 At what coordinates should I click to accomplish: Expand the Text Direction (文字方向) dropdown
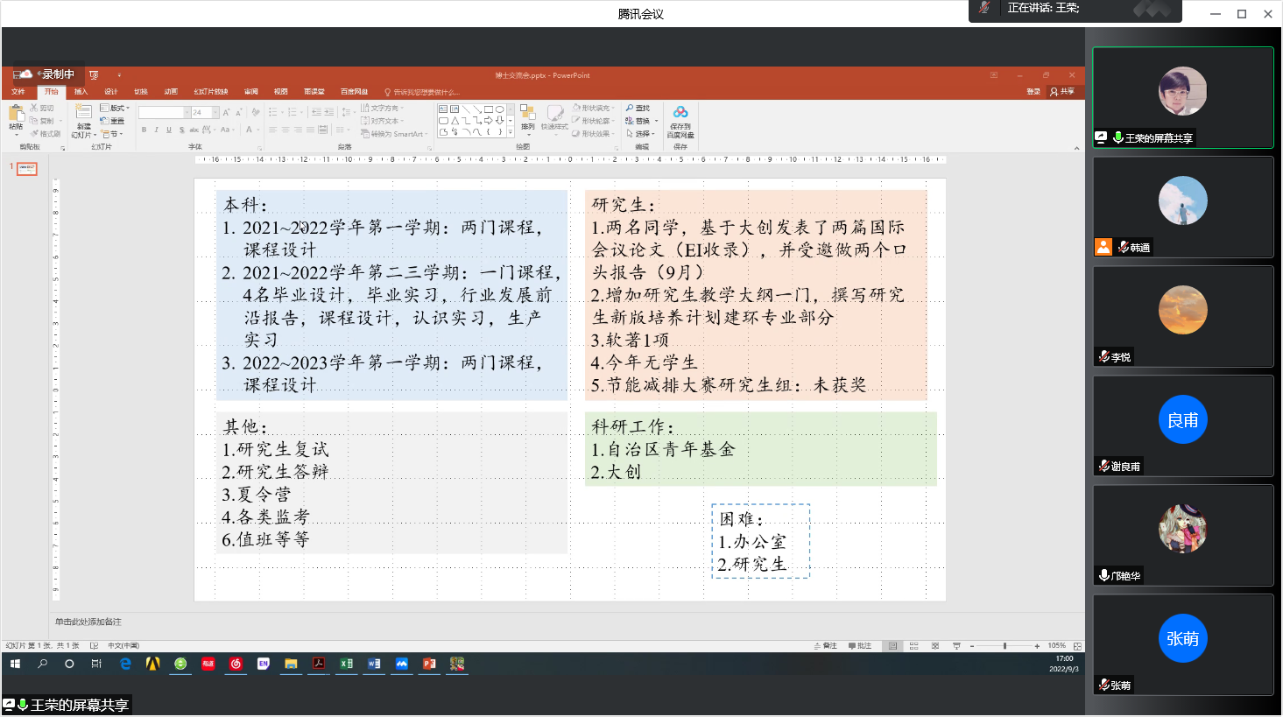384,108
